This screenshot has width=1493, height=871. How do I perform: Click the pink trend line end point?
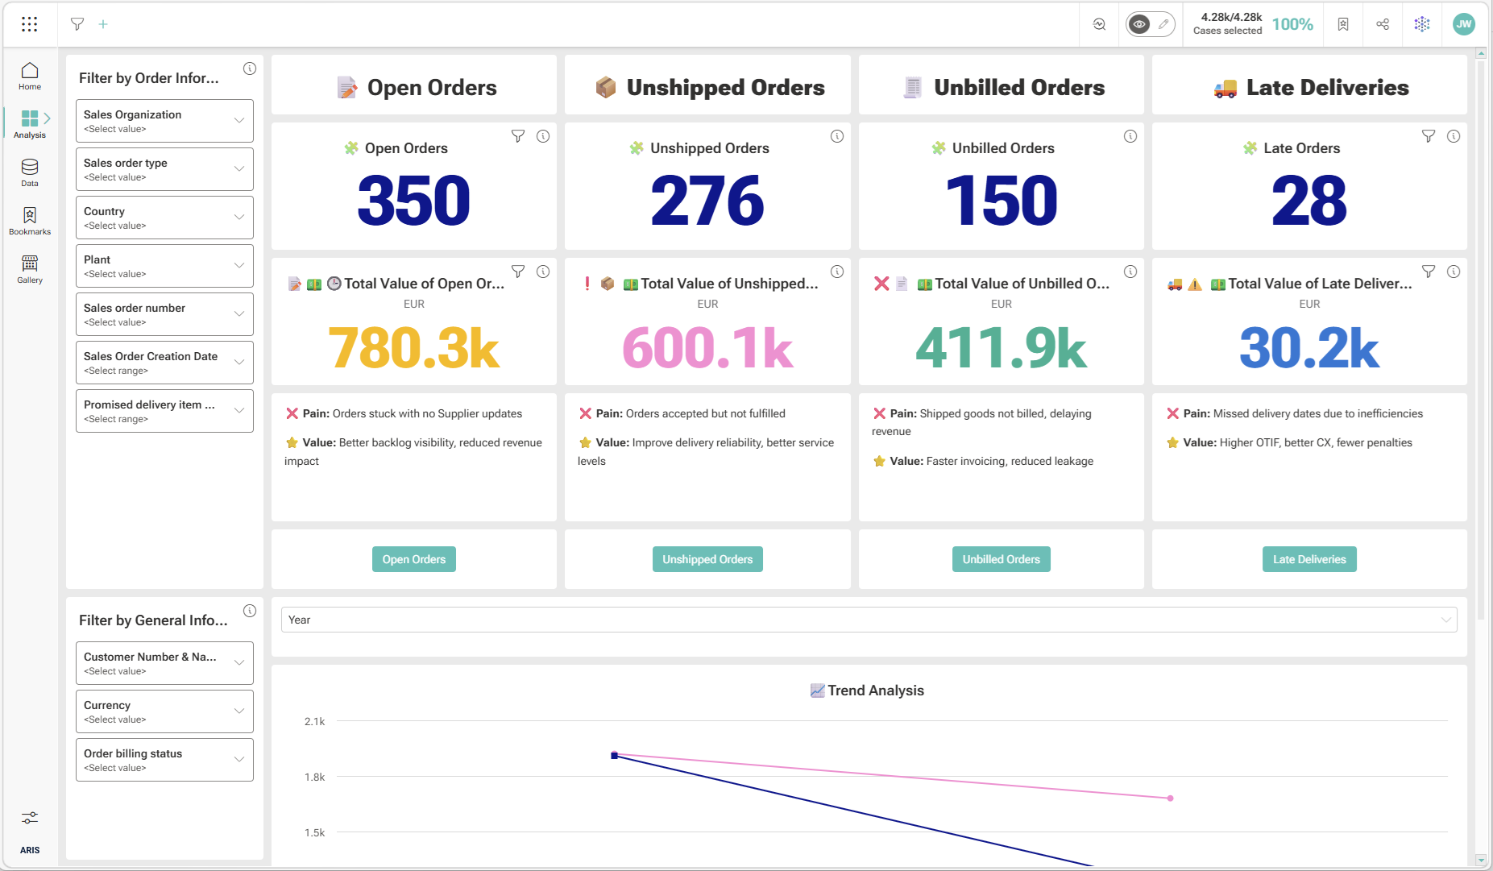pyautogui.click(x=1170, y=798)
